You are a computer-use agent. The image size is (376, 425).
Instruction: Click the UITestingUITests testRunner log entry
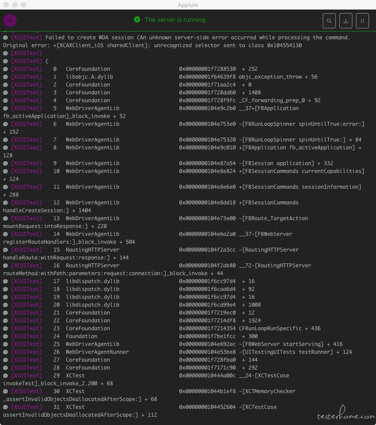[295, 352]
